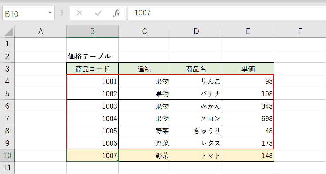Select the 198 price cell
Image resolution: width=326 pixels, height=174 pixels.
click(x=248, y=94)
